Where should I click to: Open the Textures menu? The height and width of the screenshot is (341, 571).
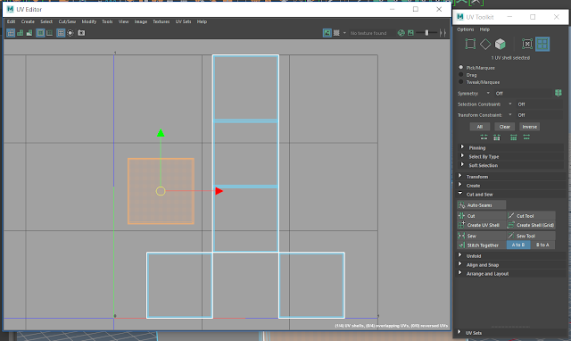[161, 21]
